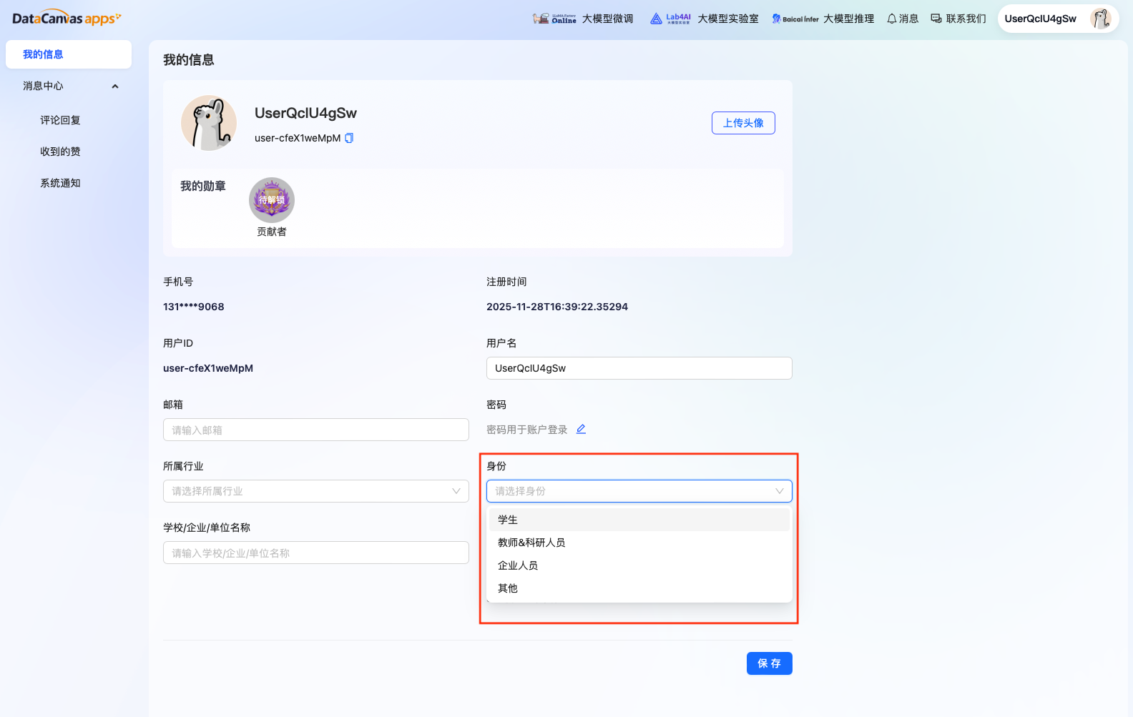Screen dimensions: 1133x717
Task: Open the notifications bell 消息
Action: 902,19
